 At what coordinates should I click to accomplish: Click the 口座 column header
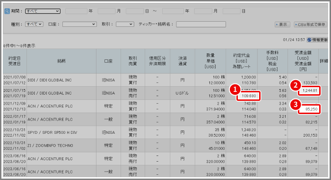tap(108, 61)
